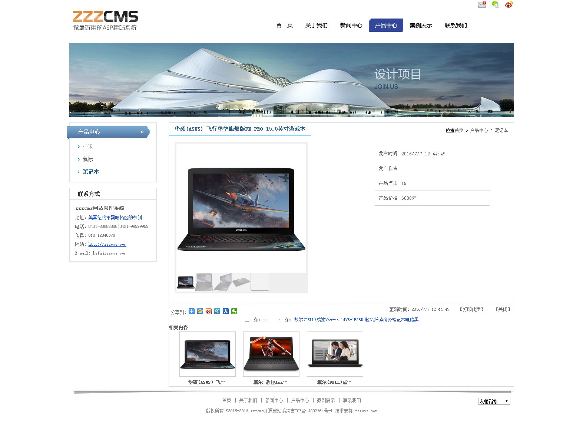Open 关于我们 in top navigation
583x424 pixels.
coord(317,25)
